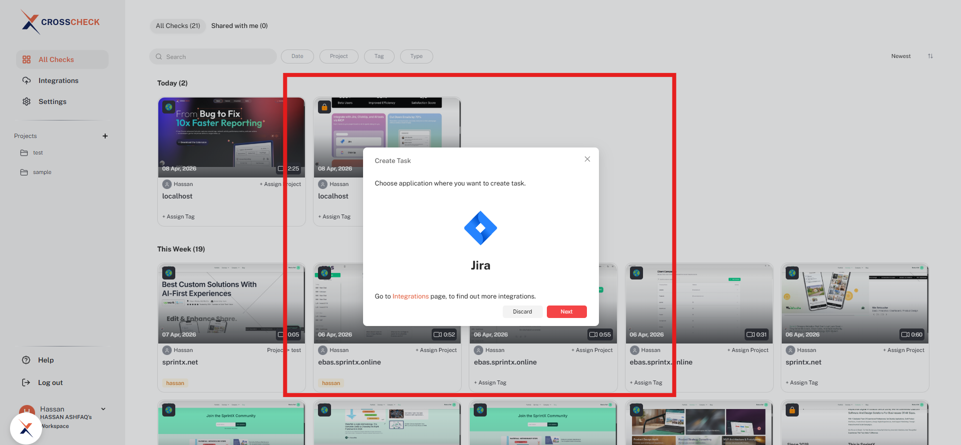Click the 0:55 video duration badge

pyautogui.click(x=600, y=334)
